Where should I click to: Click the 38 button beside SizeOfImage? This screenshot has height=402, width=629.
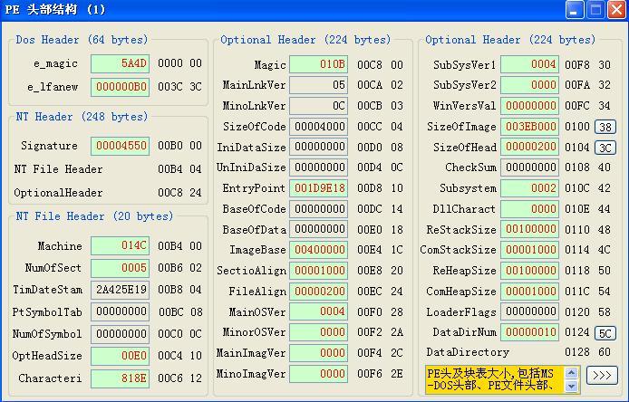pyautogui.click(x=605, y=127)
